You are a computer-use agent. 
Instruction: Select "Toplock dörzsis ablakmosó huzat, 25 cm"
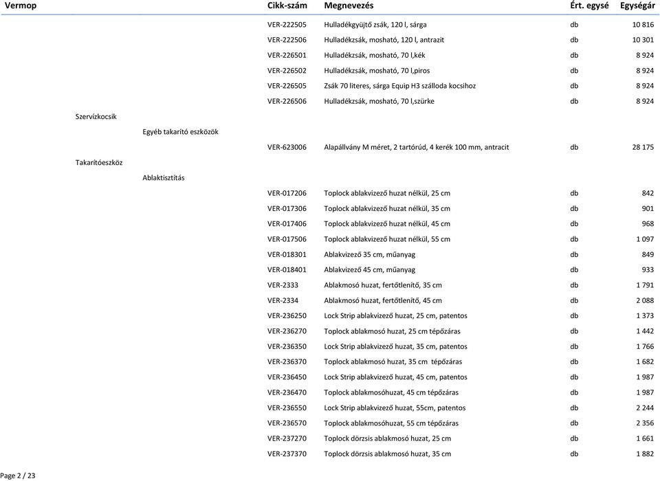(x=387, y=438)
